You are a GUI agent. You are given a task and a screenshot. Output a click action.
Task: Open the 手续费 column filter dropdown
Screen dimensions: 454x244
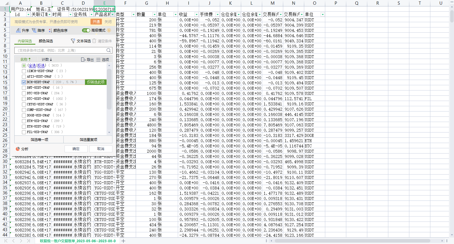click(x=217, y=15)
